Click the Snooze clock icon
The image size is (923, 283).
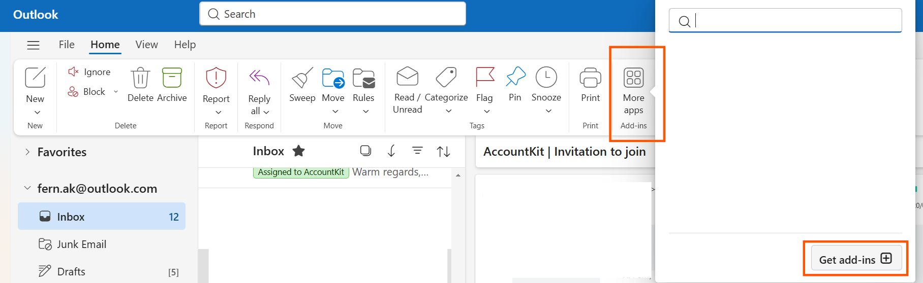(546, 77)
